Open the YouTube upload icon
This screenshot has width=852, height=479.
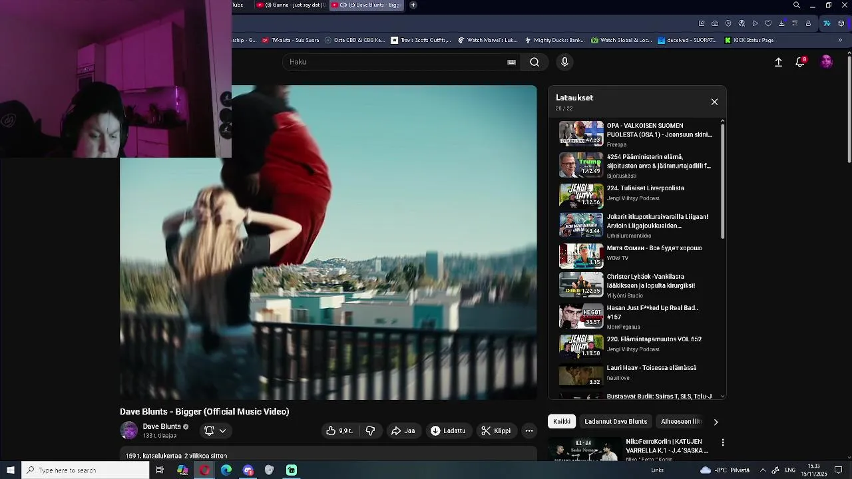click(x=778, y=62)
